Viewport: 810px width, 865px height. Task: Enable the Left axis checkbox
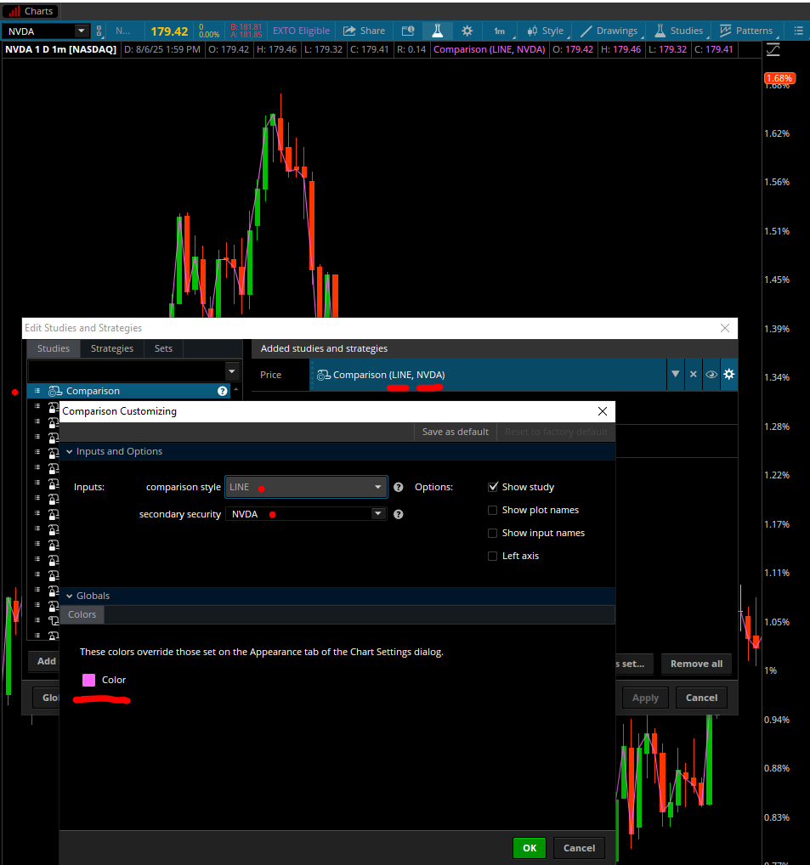pos(493,556)
